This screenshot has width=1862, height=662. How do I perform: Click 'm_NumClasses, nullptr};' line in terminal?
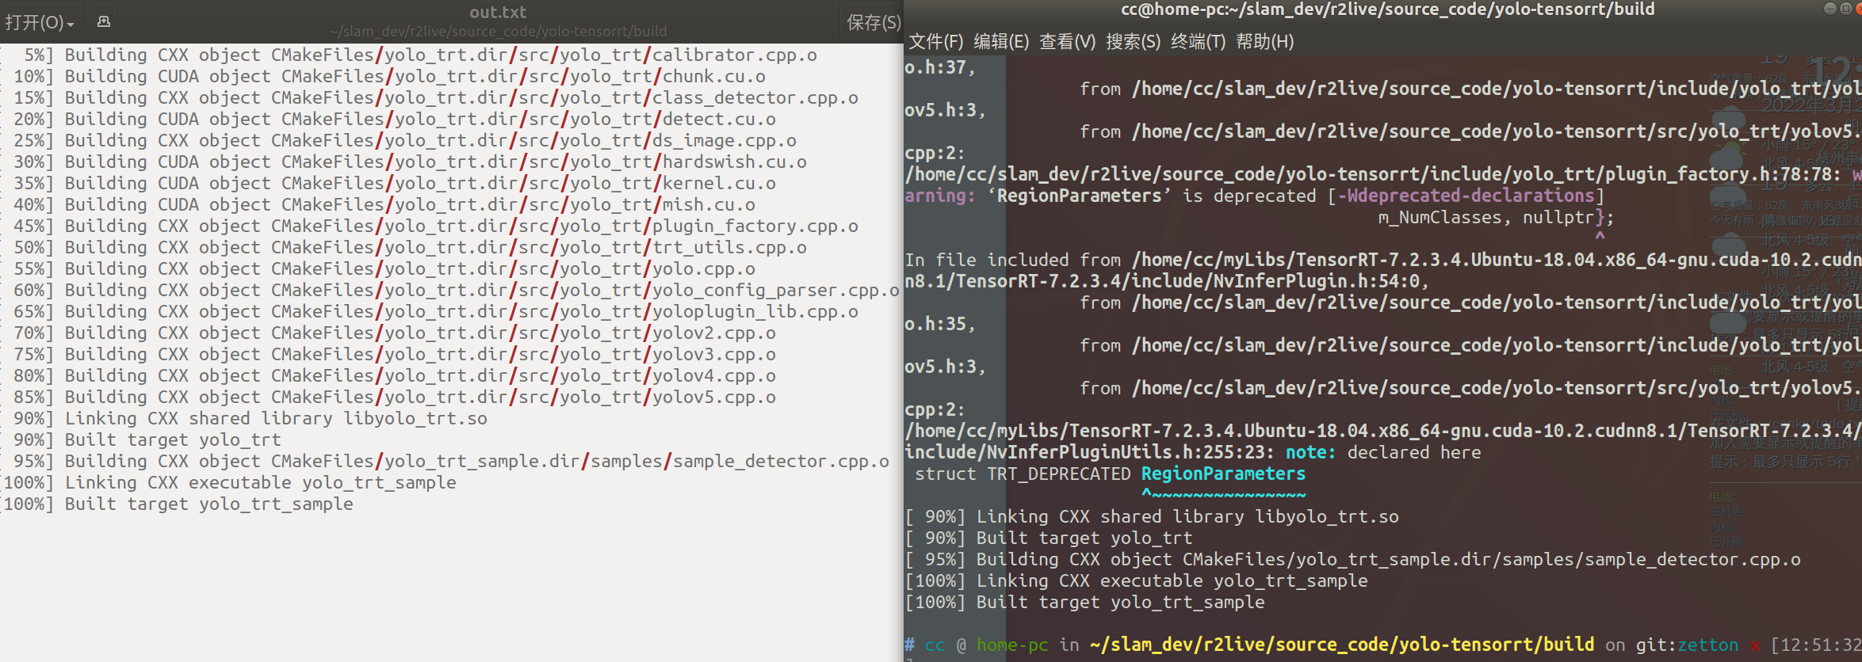1496,217
